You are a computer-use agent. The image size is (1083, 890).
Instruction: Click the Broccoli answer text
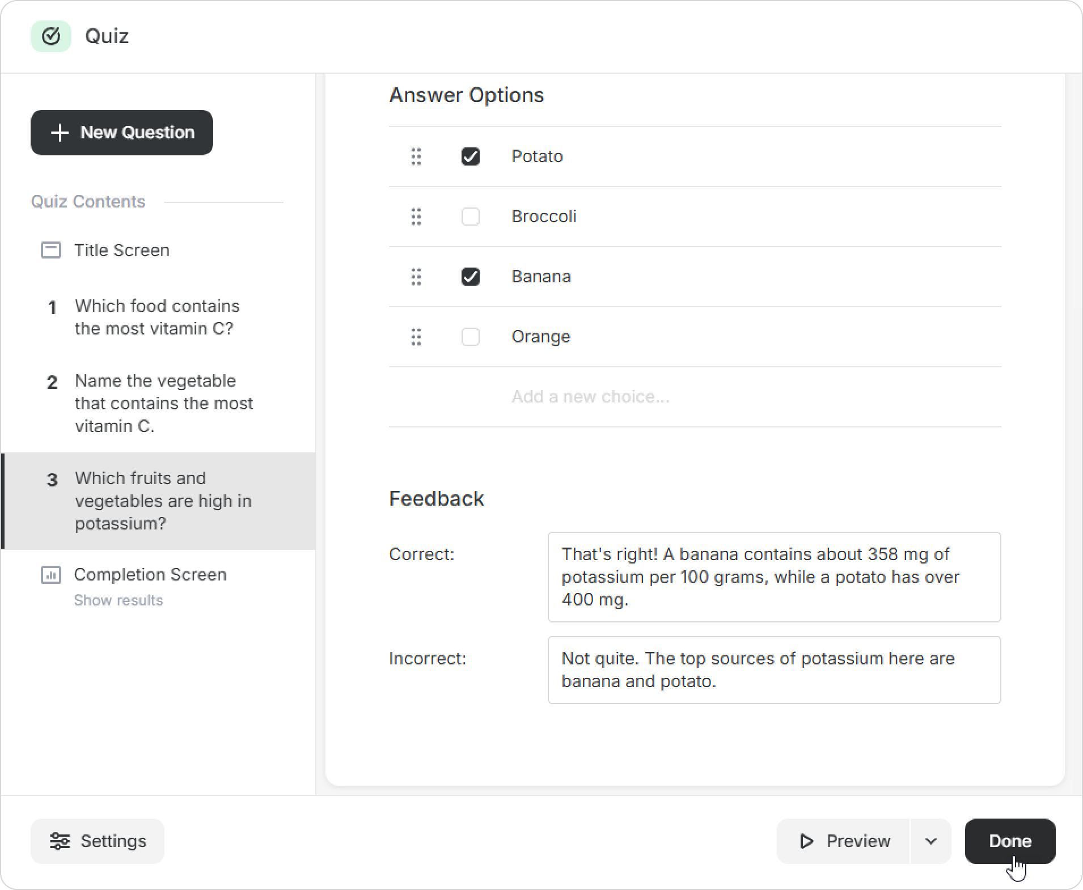(544, 217)
